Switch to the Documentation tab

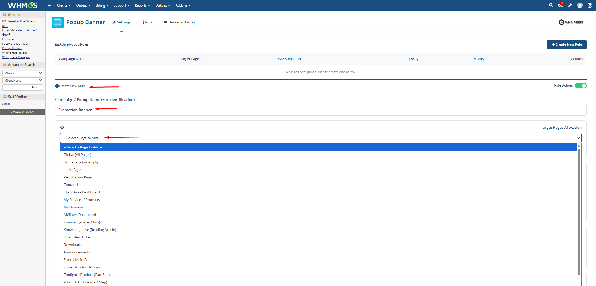point(179,22)
